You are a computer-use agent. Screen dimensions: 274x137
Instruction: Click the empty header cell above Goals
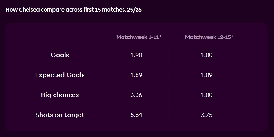pos(60,37)
